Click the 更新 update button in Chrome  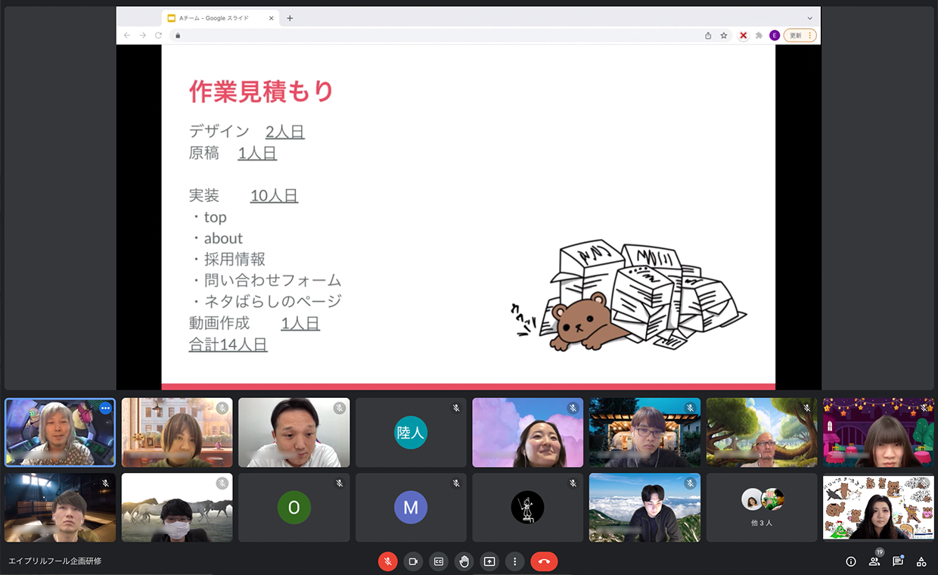[800, 36]
